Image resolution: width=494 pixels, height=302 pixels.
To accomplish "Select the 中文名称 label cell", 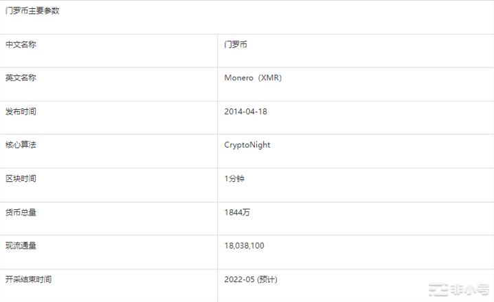I will pyautogui.click(x=21, y=45).
